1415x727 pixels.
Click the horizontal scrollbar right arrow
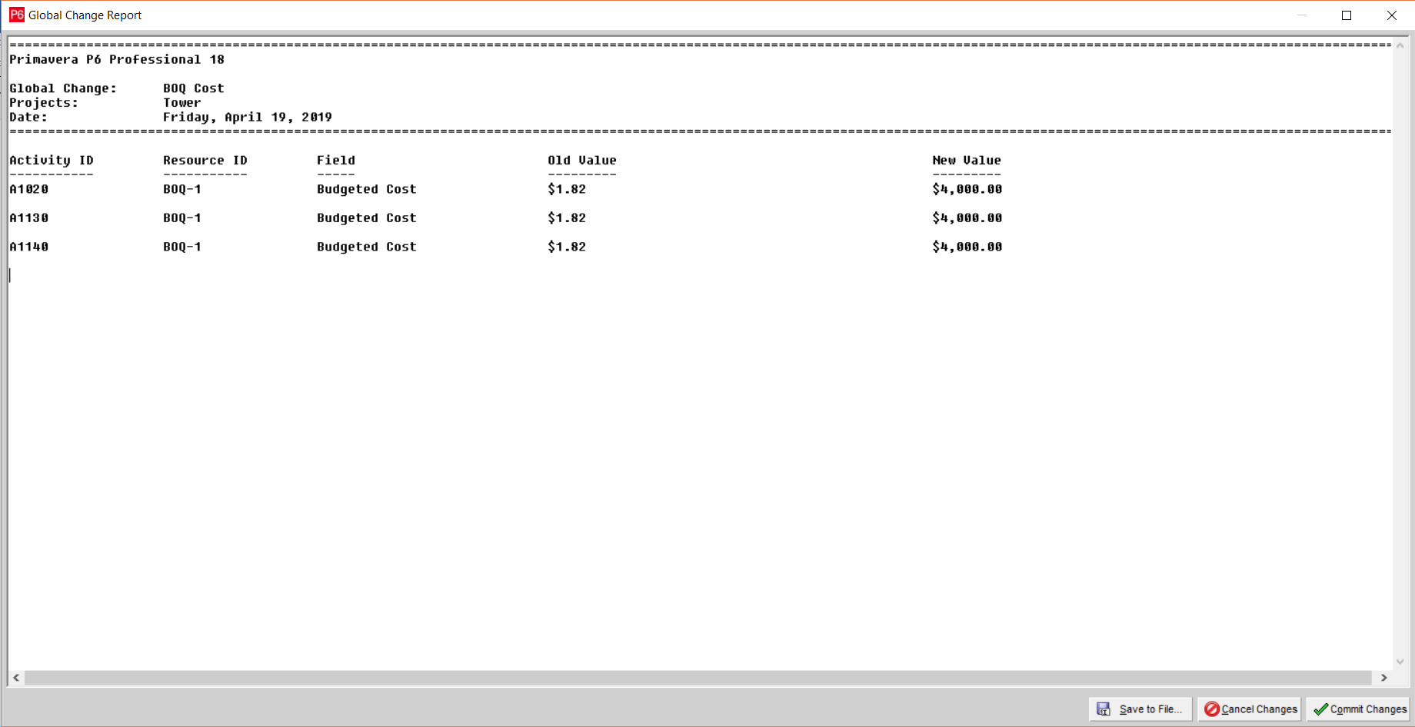[1384, 678]
